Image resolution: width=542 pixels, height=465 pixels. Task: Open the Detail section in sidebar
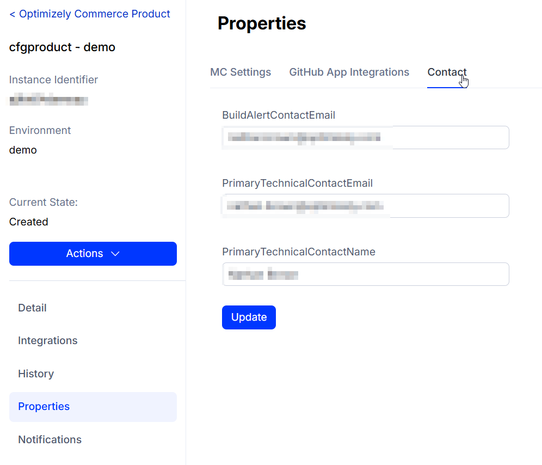tap(32, 308)
